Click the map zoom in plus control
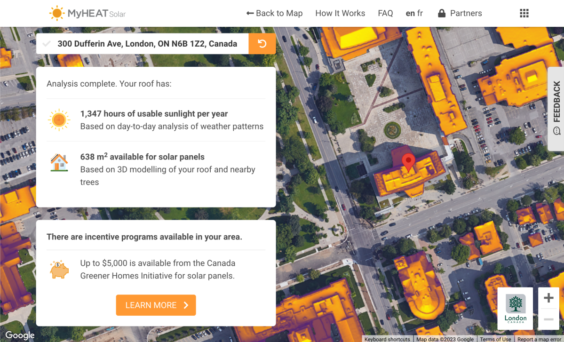Image resolution: width=564 pixels, height=342 pixels. tap(548, 297)
